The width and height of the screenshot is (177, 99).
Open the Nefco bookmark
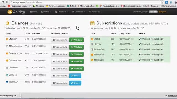71,6
